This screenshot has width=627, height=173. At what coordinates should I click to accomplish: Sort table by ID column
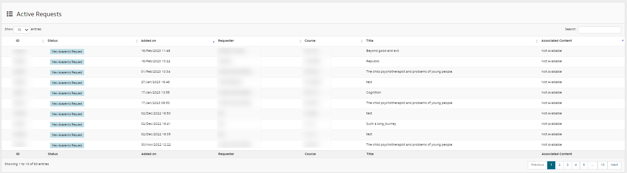coord(18,41)
